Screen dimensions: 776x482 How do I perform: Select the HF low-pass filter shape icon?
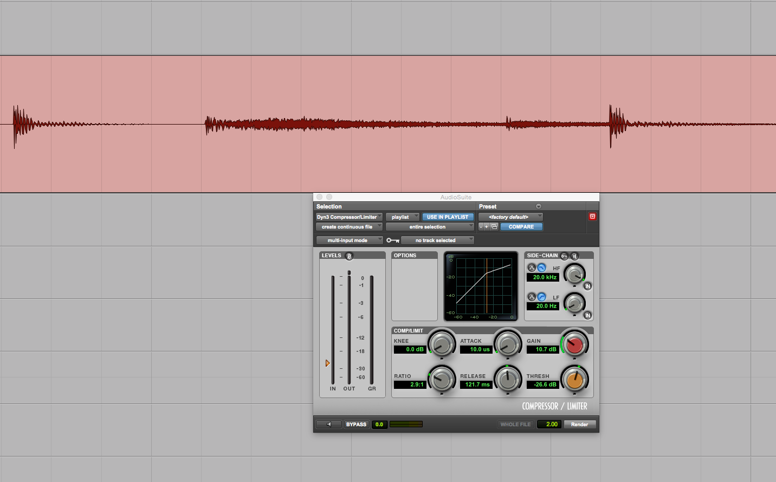point(541,268)
